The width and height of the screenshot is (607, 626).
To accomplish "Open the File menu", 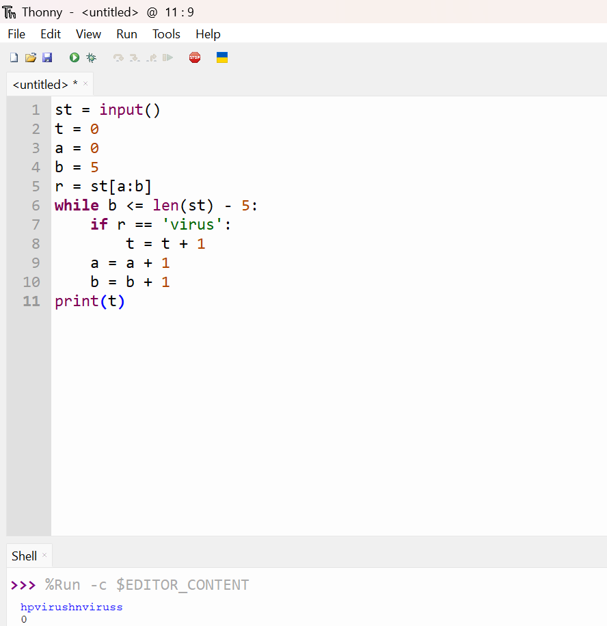I will coord(16,34).
